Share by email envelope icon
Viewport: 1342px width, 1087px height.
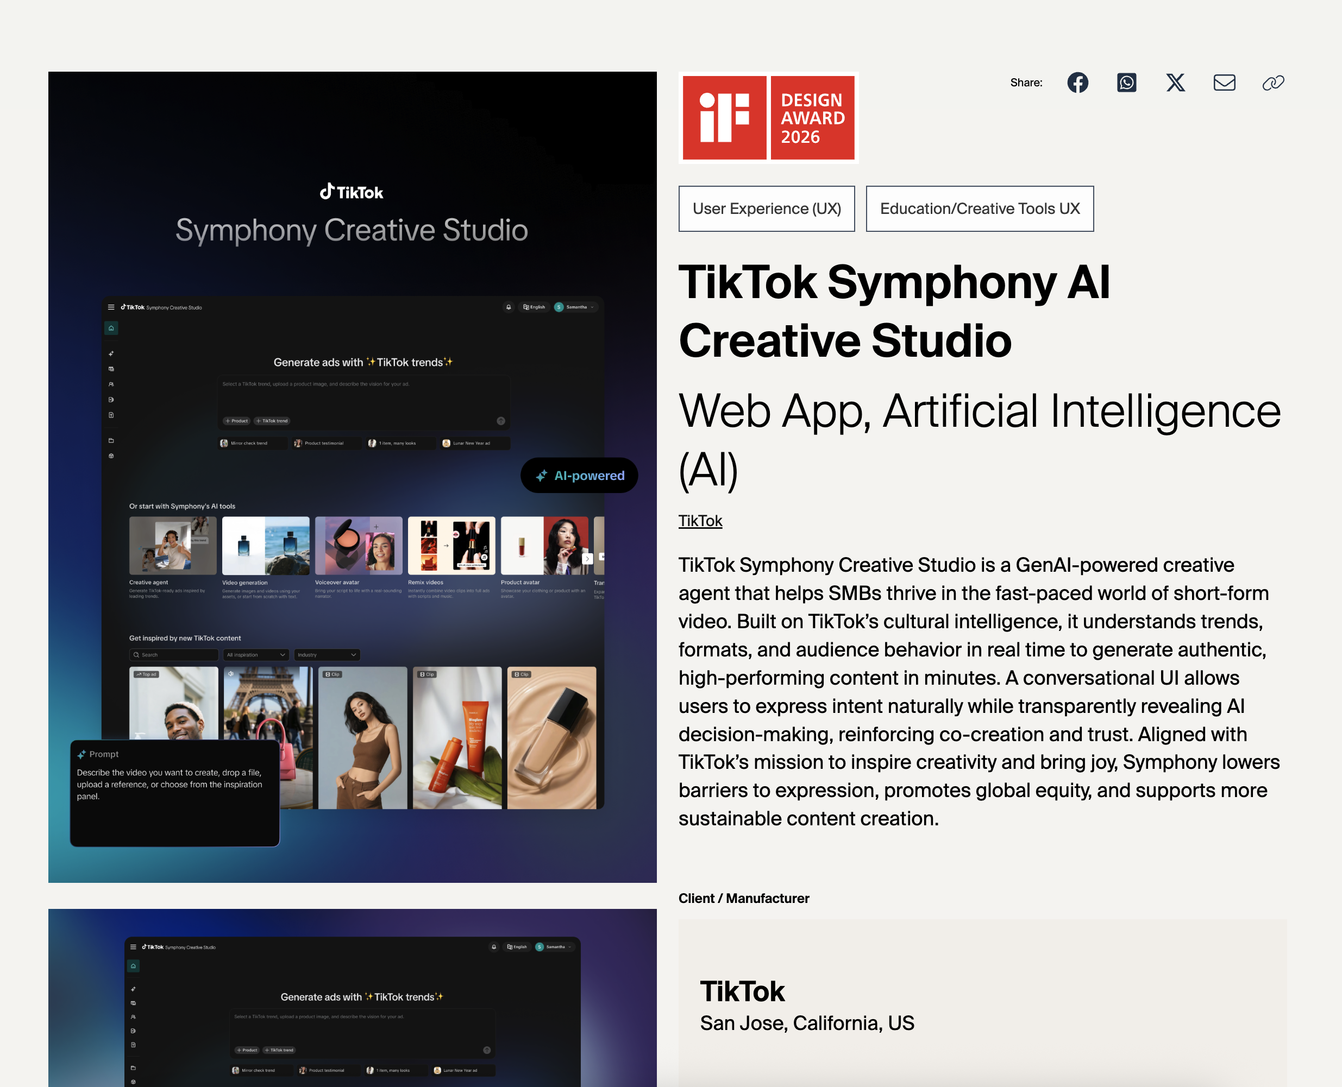tap(1224, 83)
